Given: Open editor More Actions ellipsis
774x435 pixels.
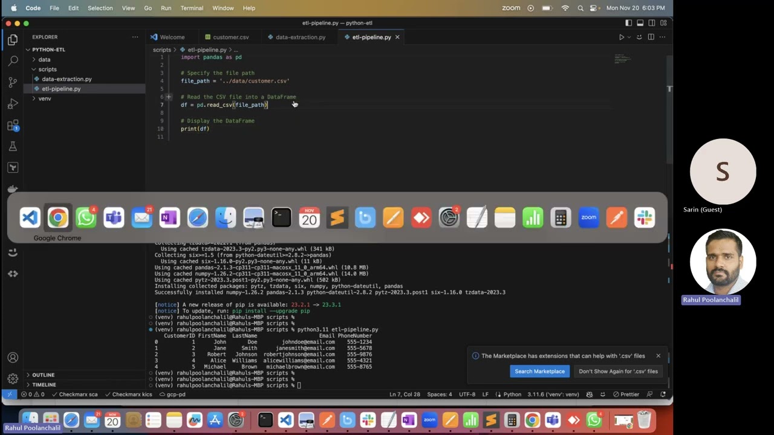Looking at the screenshot, I should [662, 37].
